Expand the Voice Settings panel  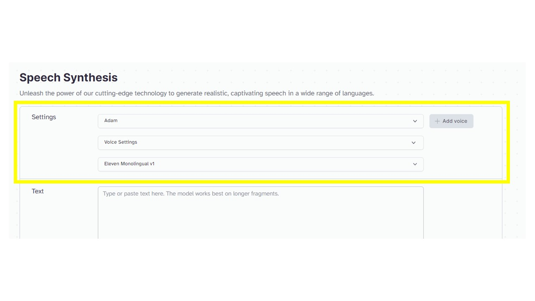(260, 143)
